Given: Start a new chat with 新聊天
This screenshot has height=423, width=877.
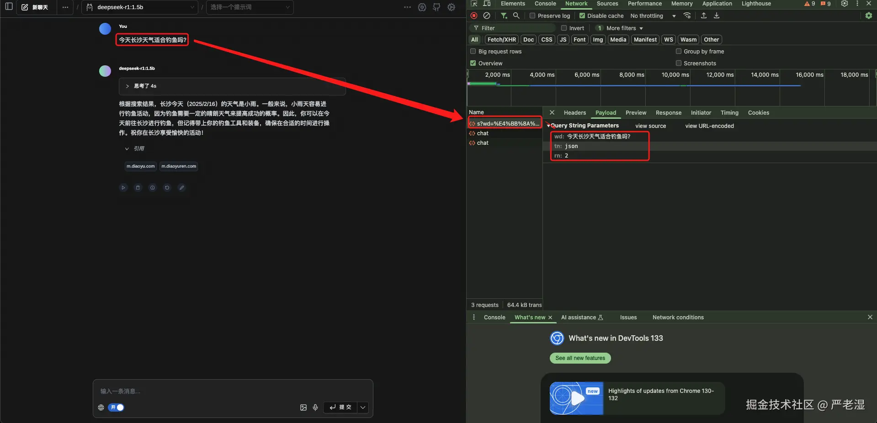Looking at the screenshot, I should click(x=35, y=7).
